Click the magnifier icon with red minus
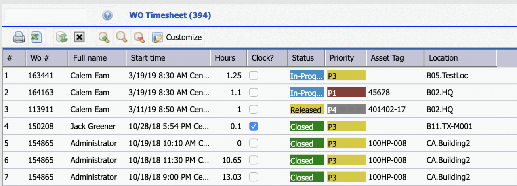Screen dimensions: 517x186 coord(139,37)
